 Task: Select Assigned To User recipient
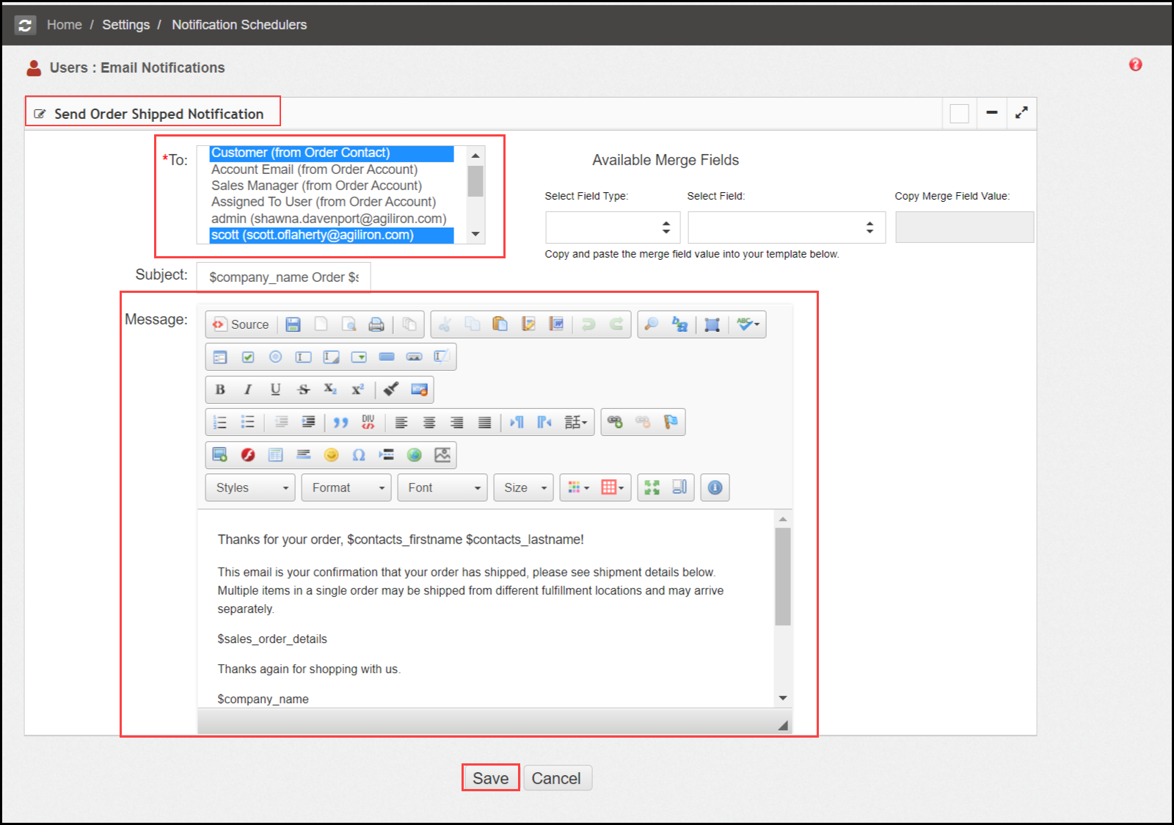[x=332, y=202]
